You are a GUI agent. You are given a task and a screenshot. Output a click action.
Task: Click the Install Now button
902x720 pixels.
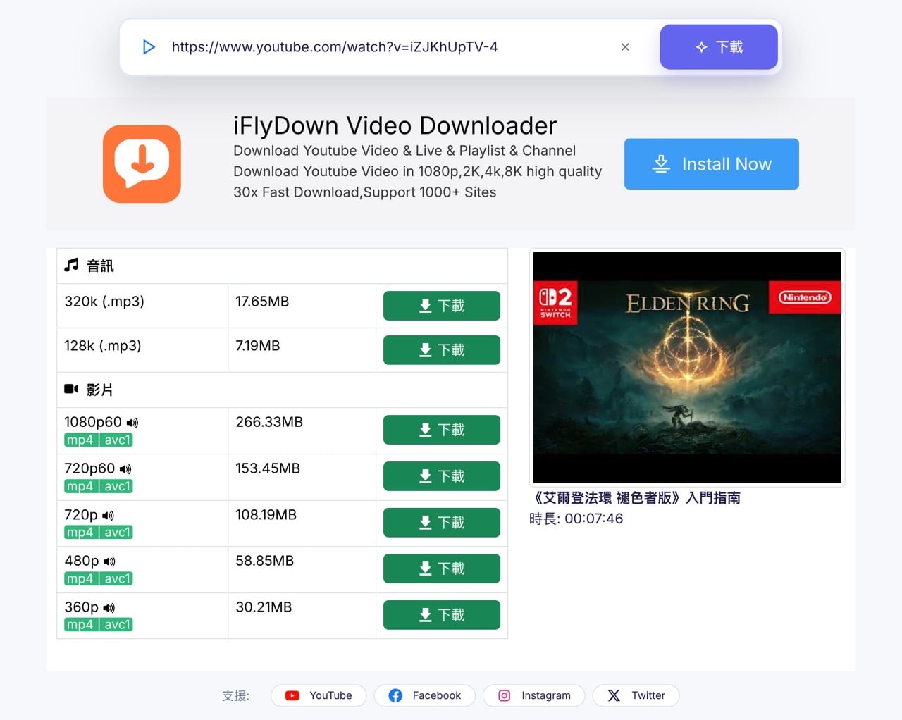[x=712, y=164]
